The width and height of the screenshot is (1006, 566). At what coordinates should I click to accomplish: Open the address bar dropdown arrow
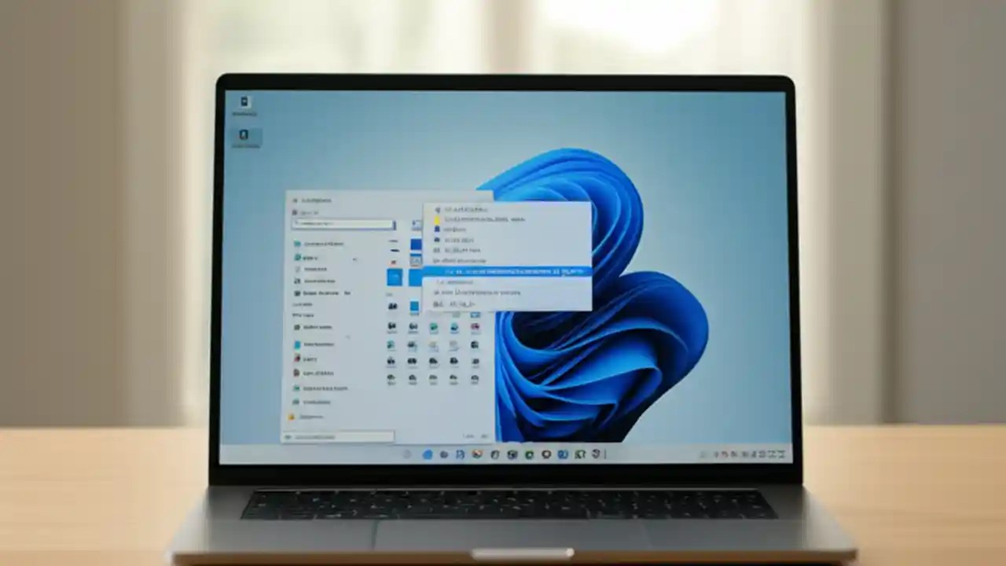tap(394, 225)
